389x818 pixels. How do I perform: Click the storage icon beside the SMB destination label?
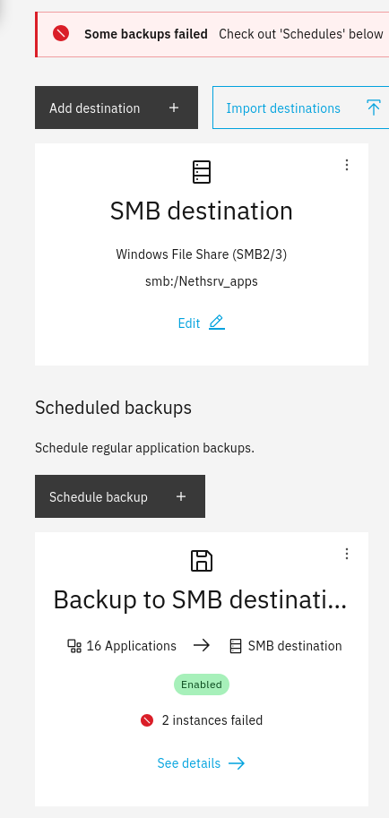pyautogui.click(x=236, y=646)
